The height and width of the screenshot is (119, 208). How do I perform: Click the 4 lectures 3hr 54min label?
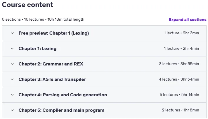[x=179, y=79]
